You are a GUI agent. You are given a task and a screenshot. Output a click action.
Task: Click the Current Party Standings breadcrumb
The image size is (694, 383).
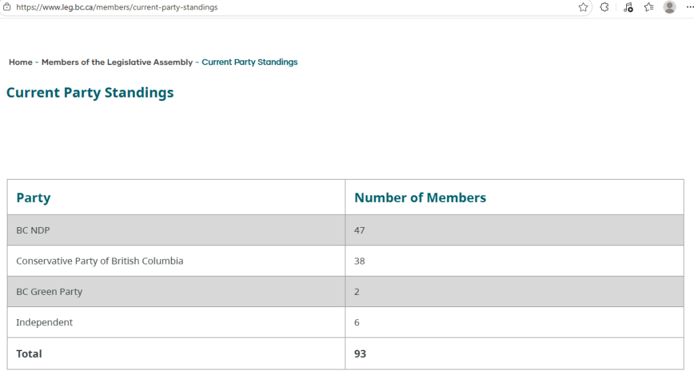250,62
